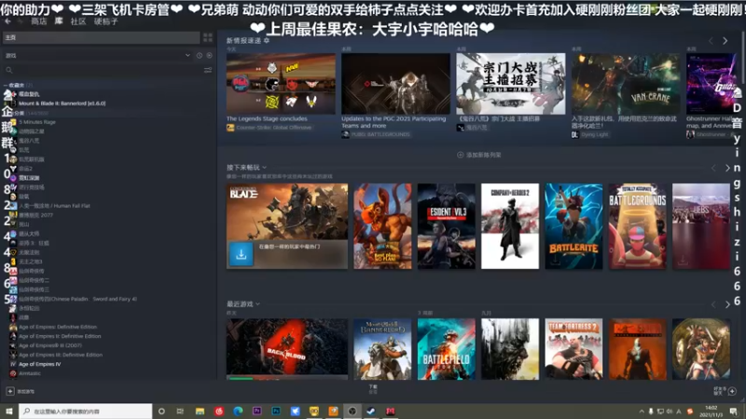Viewport: 746px width, 419px height.
Task: Open advanced filter sliders icon
Action: point(208,70)
